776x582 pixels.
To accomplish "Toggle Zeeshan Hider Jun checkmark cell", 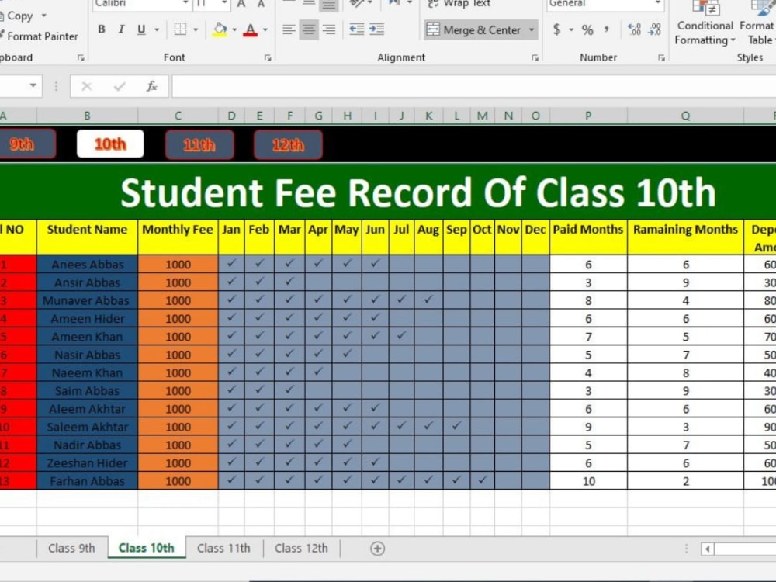I will 375,462.
